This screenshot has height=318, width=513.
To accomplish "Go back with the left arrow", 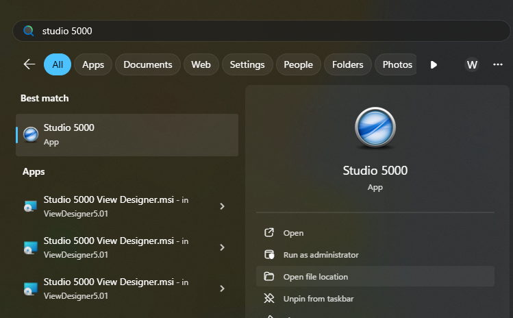I will 29,64.
